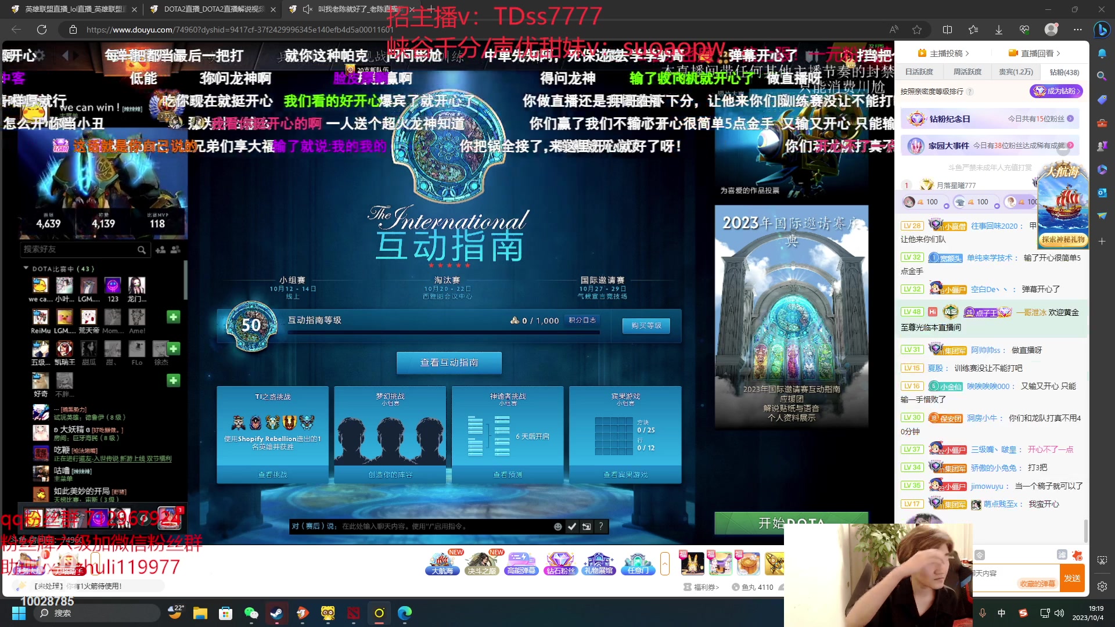Refresh the Douyu page in the browser
The height and width of the screenshot is (627, 1115).
point(42,30)
